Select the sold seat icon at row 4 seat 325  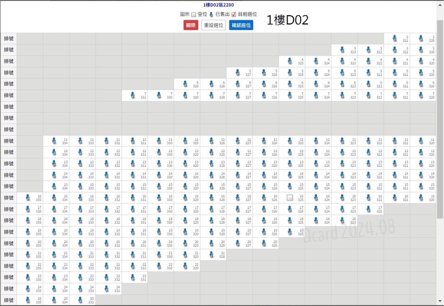[290, 61]
